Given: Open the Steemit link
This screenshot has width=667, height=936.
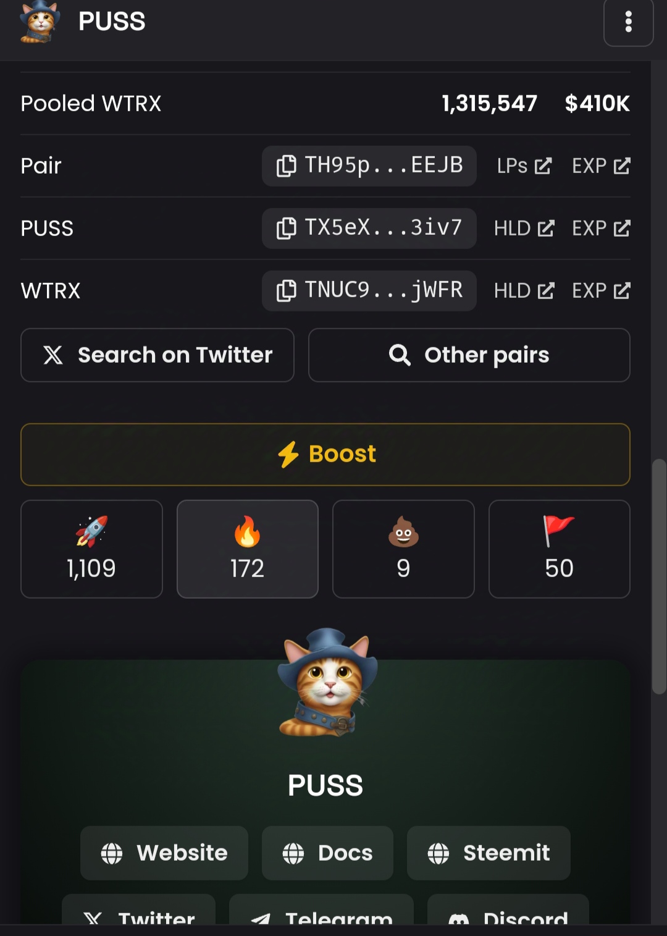Looking at the screenshot, I should pos(489,853).
